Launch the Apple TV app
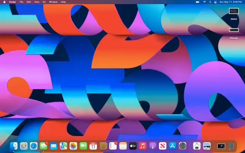The image size is (245, 153). pos(133,146)
